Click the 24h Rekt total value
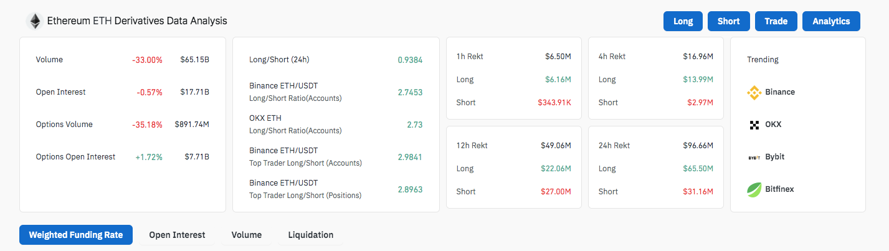This screenshot has width=889, height=251. [x=698, y=146]
